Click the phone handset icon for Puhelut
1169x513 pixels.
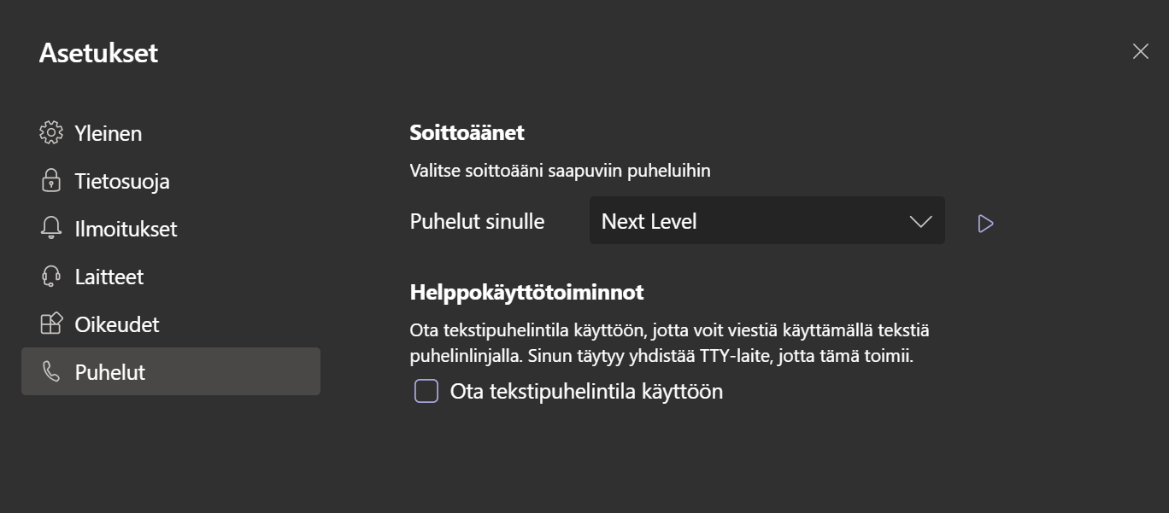(51, 372)
